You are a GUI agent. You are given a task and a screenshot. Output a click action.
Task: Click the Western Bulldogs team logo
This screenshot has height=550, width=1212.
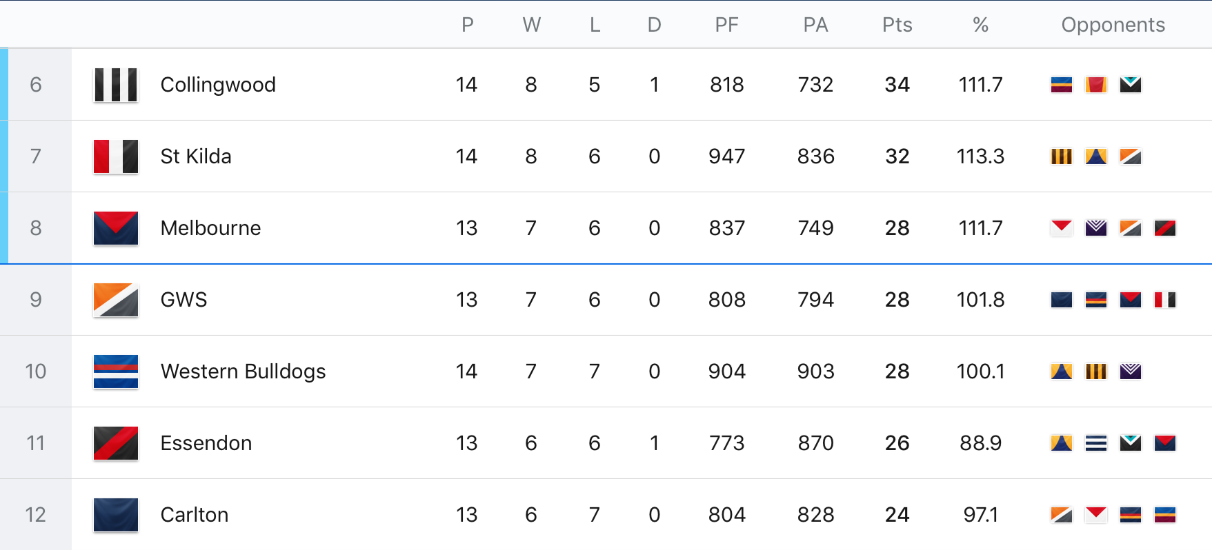(x=116, y=371)
